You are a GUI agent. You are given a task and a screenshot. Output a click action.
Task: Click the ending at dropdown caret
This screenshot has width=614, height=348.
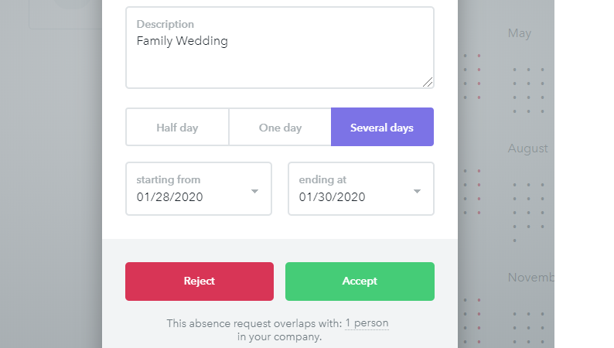pos(417,191)
